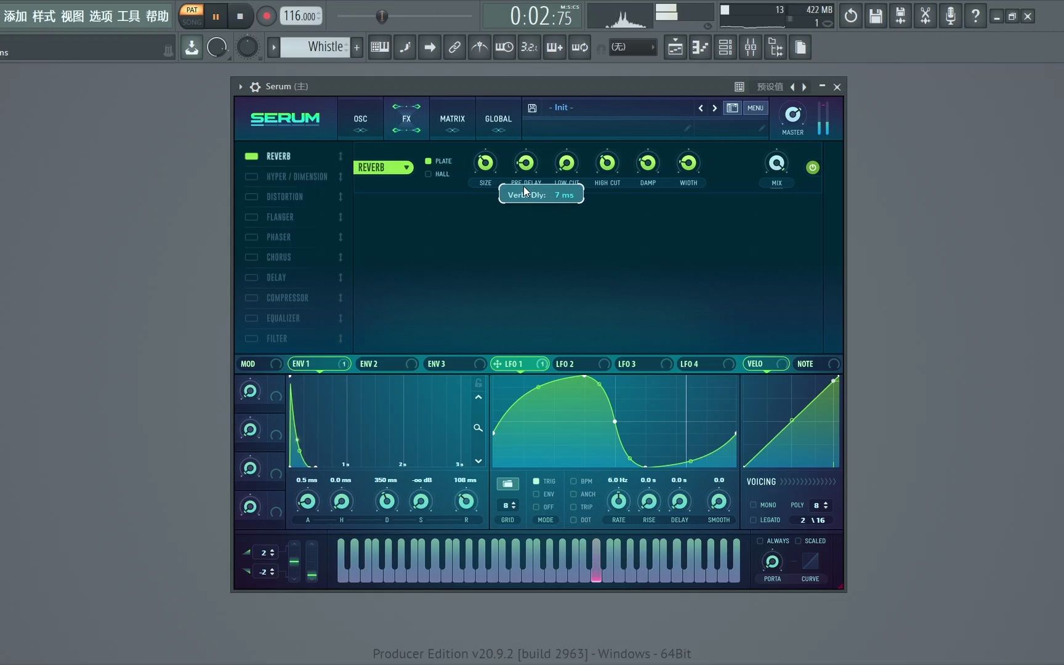Switch to SONG mode button
The height and width of the screenshot is (665, 1064).
(192, 22)
